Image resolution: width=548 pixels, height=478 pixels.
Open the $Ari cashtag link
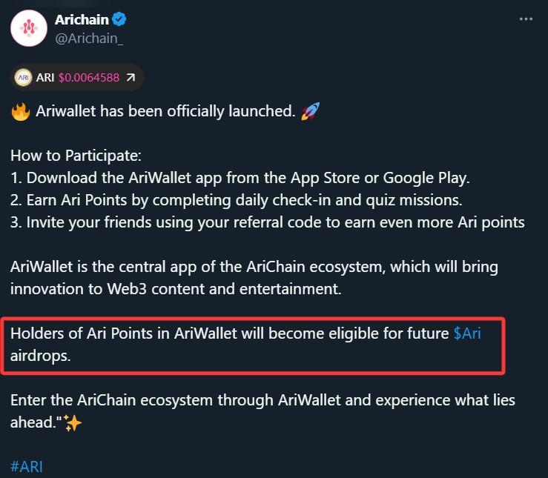pos(467,333)
